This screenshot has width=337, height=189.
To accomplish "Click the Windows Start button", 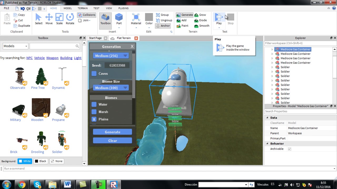I will 6,185.
